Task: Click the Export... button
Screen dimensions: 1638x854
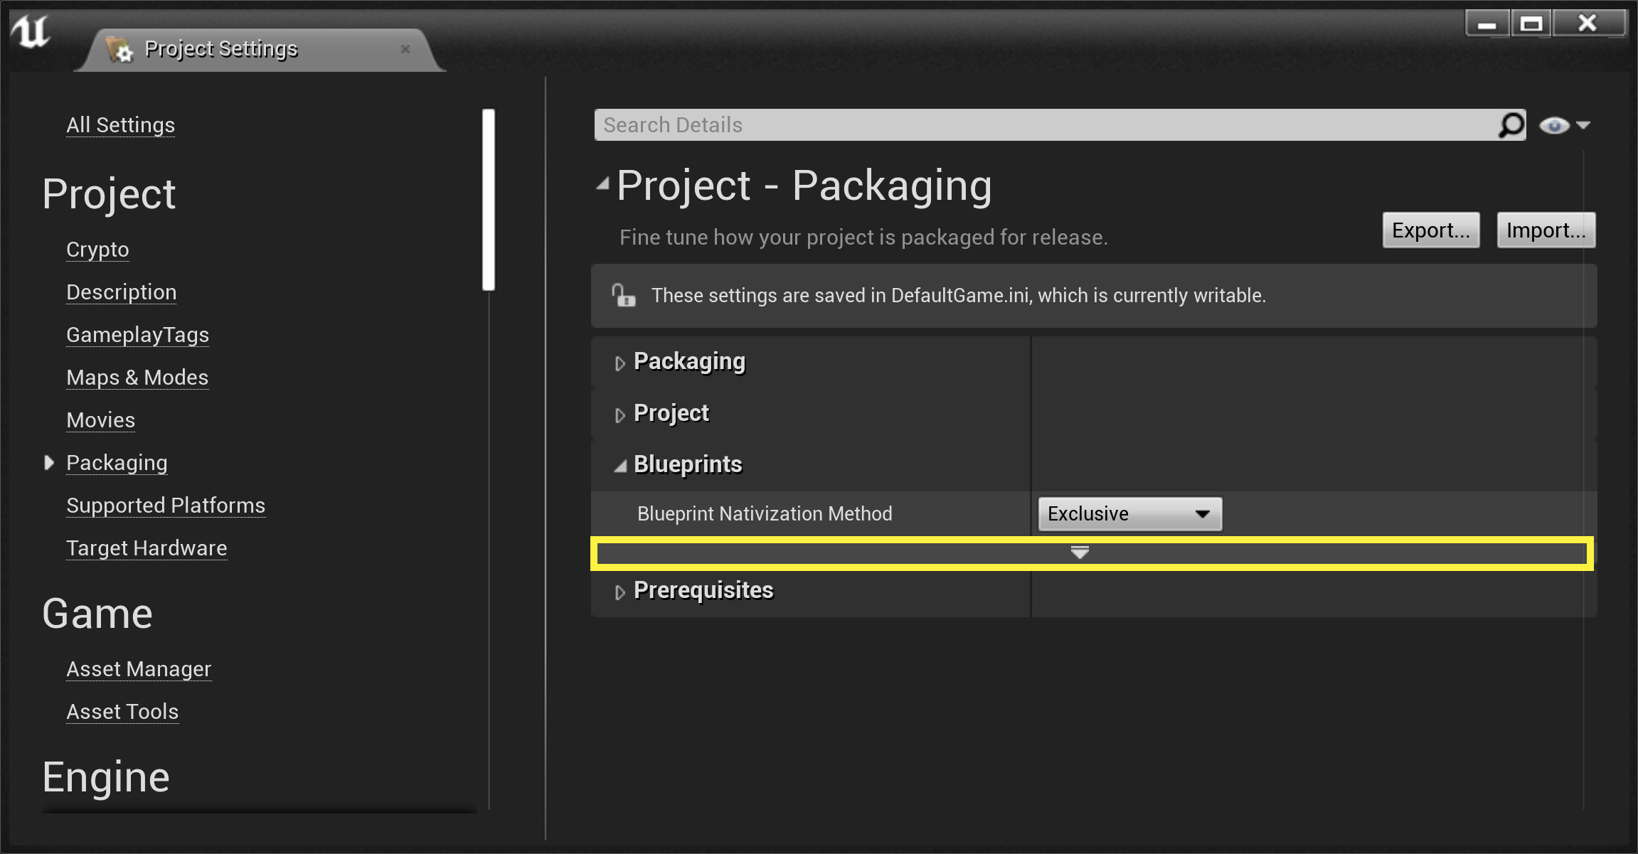Action: [x=1430, y=230]
